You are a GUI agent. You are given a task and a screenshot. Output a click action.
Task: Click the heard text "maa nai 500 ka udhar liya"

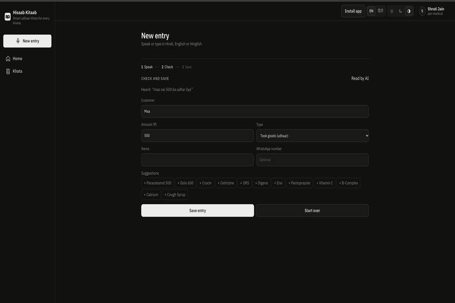click(x=172, y=89)
